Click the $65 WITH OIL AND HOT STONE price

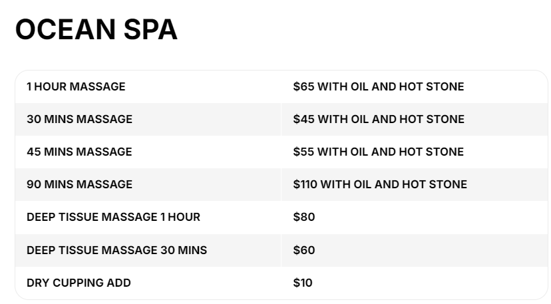click(378, 86)
